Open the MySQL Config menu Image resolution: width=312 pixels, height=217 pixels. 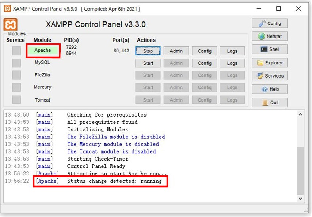pos(205,63)
